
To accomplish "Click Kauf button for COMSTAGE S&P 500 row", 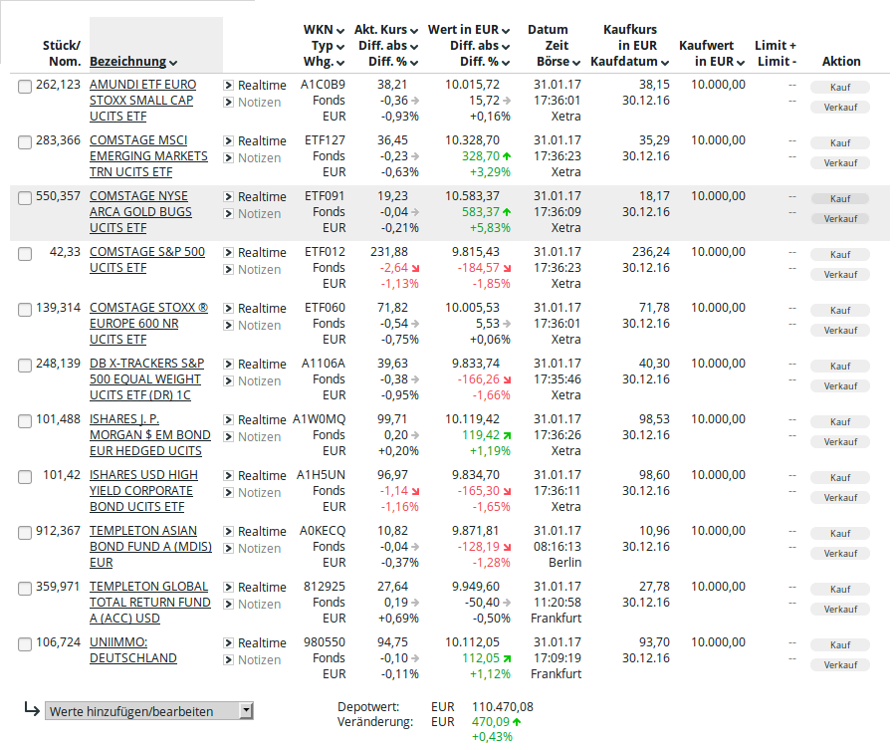I will [840, 254].
